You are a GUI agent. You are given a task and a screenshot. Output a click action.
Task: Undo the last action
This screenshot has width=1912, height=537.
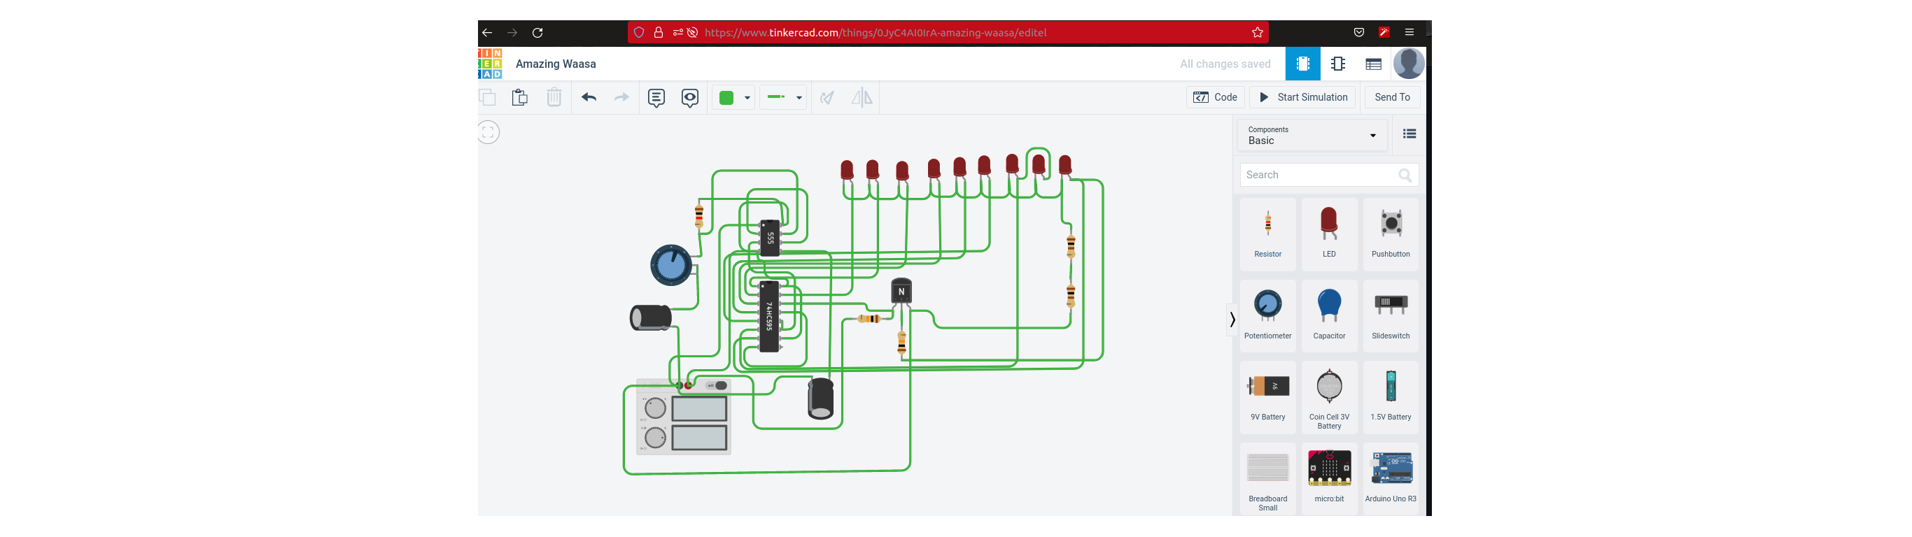click(x=589, y=97)
